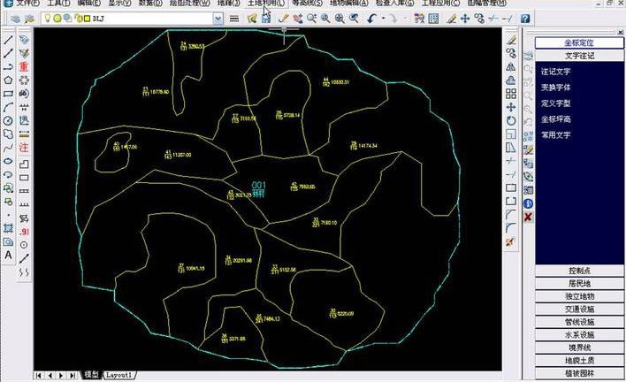Click the blue info 'i' icon
The width and height of the screenshot is (626, 382).
coord(528,203)
